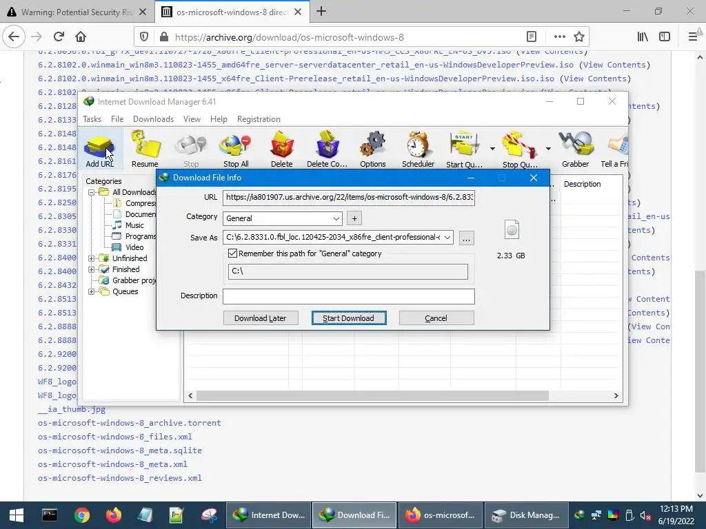Click the Windows Start button

tap(17, 515)
